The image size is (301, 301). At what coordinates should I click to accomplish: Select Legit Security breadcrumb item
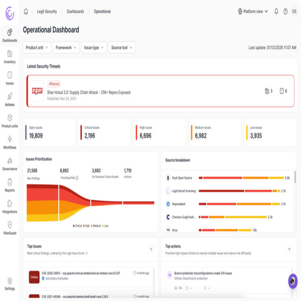(47, 11)
